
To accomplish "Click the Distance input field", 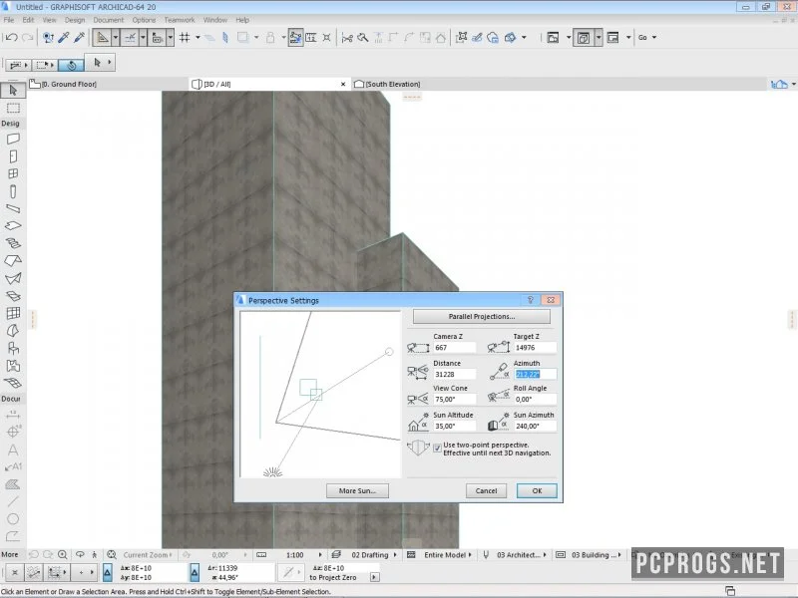I will 455,374.
